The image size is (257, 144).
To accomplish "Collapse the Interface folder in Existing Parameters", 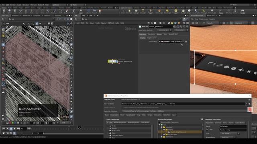I will [161, 127].
